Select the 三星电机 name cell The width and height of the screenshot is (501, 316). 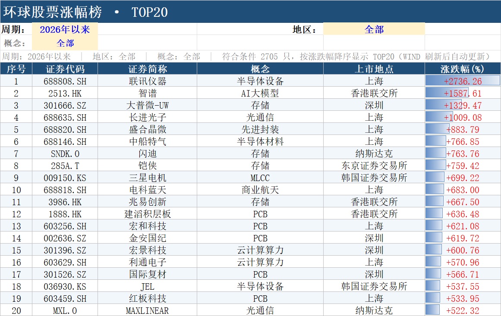tap(147, 178)
